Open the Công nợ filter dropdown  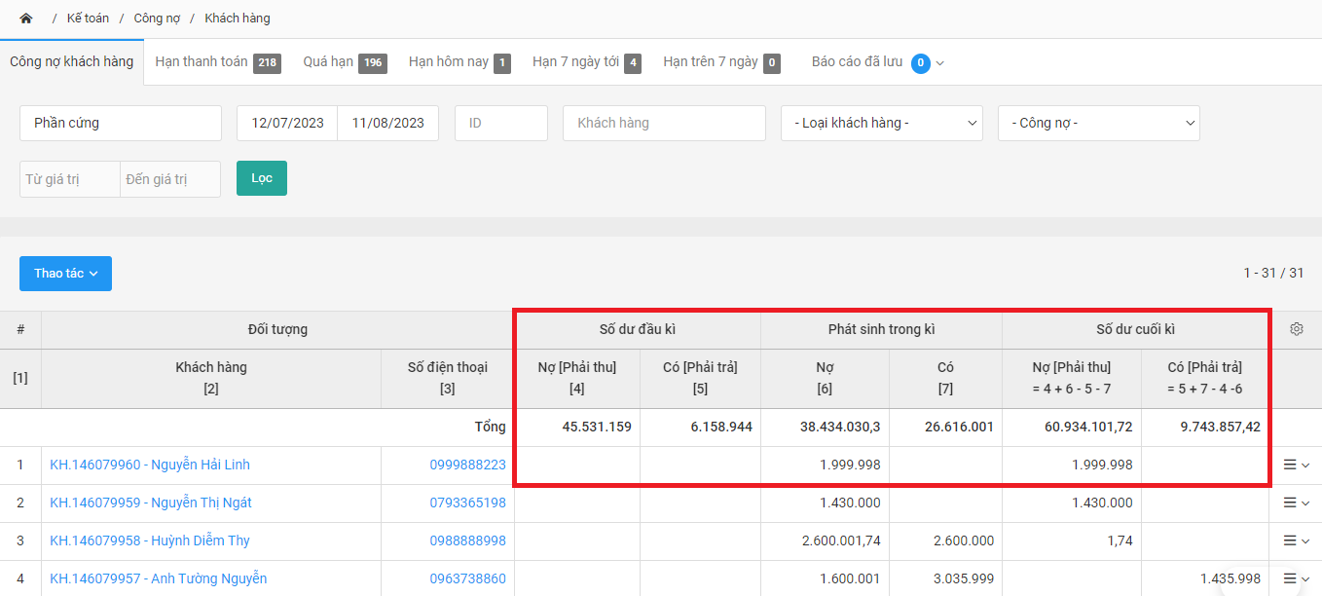click(1098, 124)
